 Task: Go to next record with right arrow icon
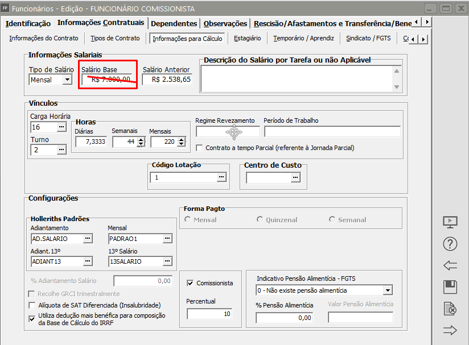(450, 330)
